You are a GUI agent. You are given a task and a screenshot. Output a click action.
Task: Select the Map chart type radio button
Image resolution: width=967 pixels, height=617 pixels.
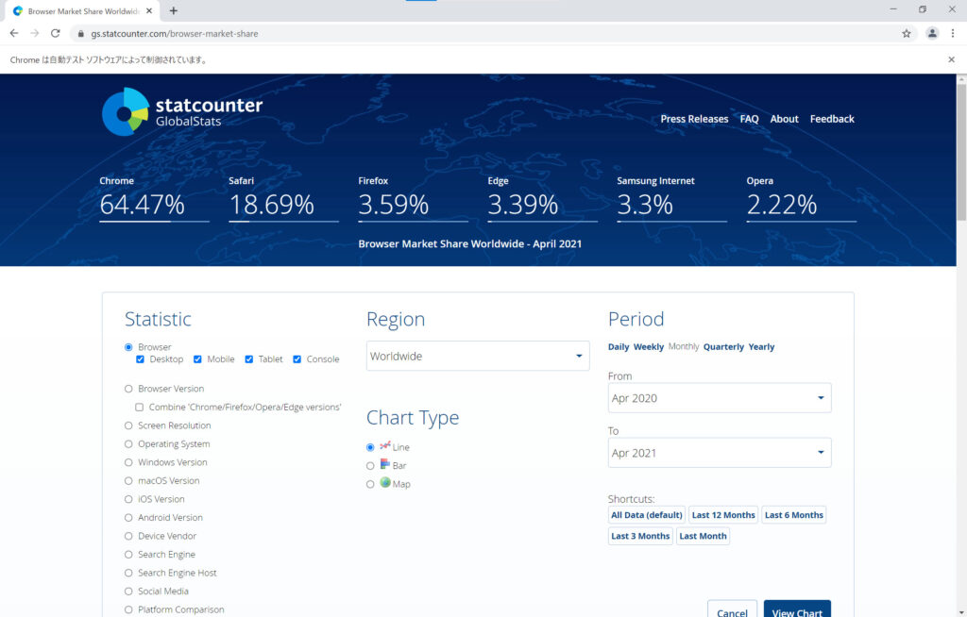click(370, 484)
